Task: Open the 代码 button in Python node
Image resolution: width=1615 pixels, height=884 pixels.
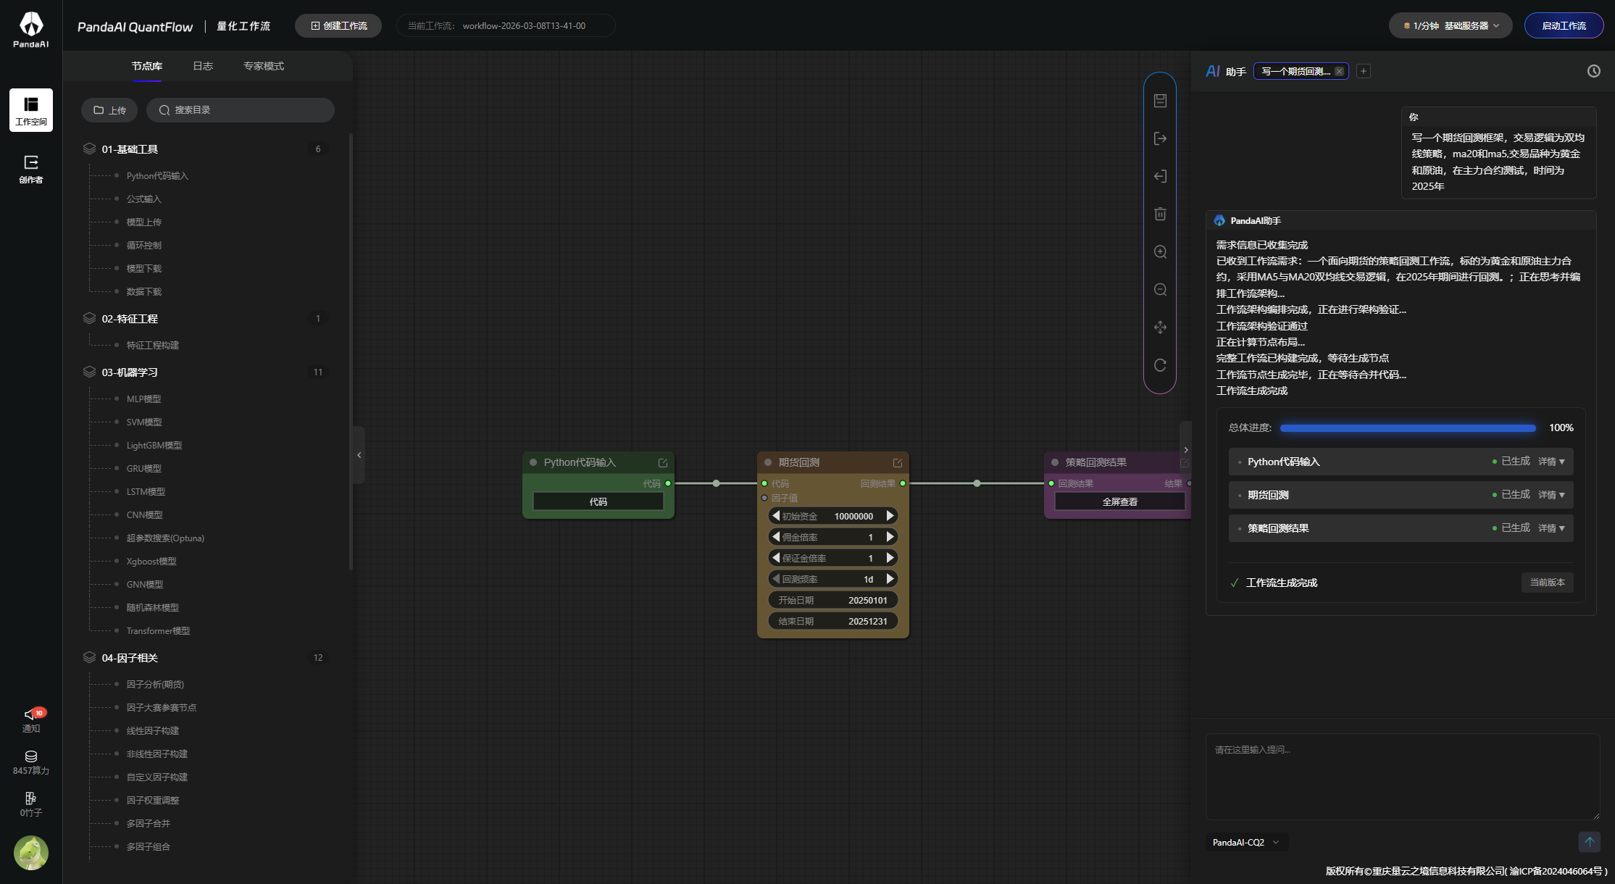Action: [x=598, y=501]
